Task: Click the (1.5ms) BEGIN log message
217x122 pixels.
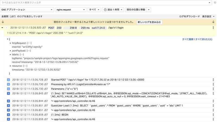Action: tap(60, 115)
